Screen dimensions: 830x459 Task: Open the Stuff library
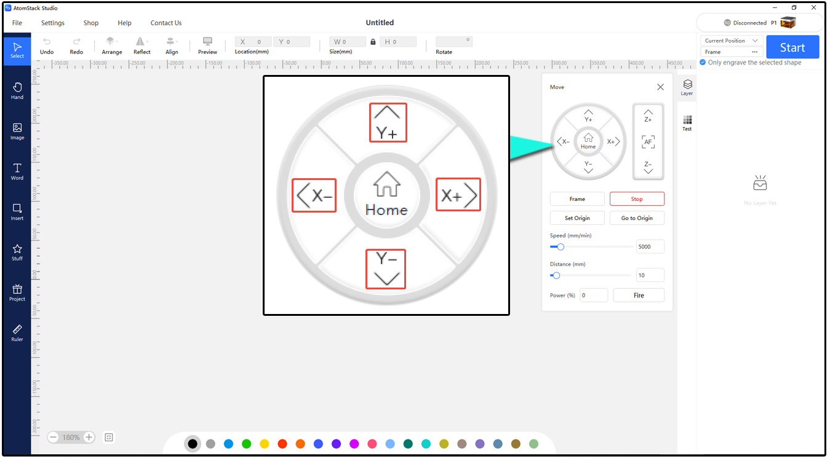coord(17,252)
